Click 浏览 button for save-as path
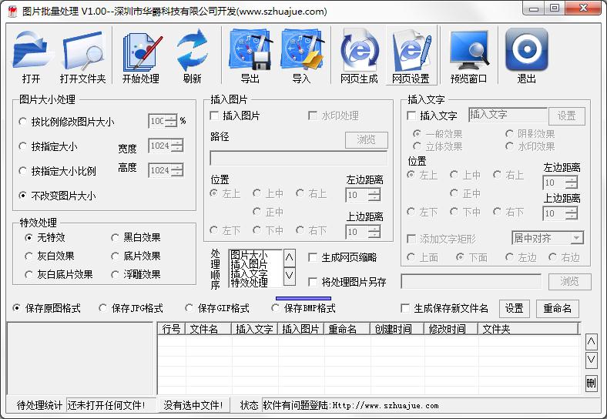This screenshot has height=419, width=607. coord(569,282)
